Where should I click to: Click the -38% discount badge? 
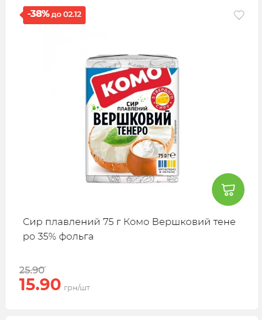[x=54, y=15]
